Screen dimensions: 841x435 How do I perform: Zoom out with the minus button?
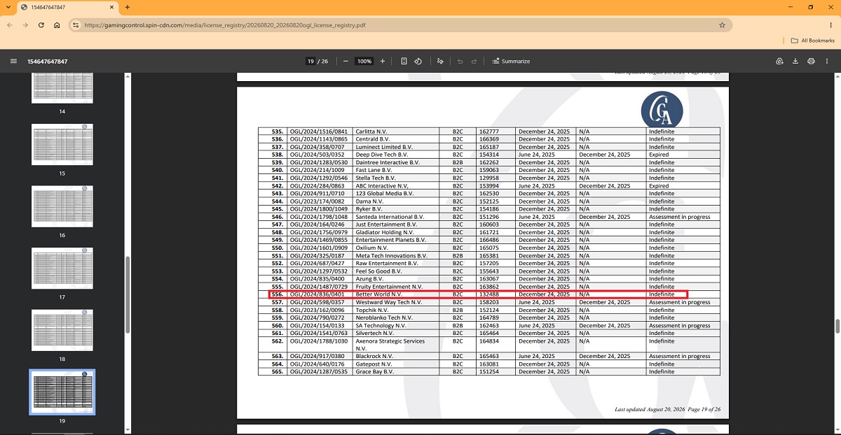[346, 62]
